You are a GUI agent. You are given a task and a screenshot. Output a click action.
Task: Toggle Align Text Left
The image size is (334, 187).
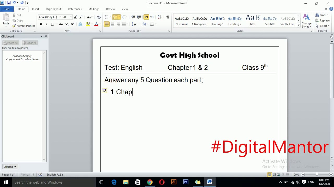coord(107,24)
